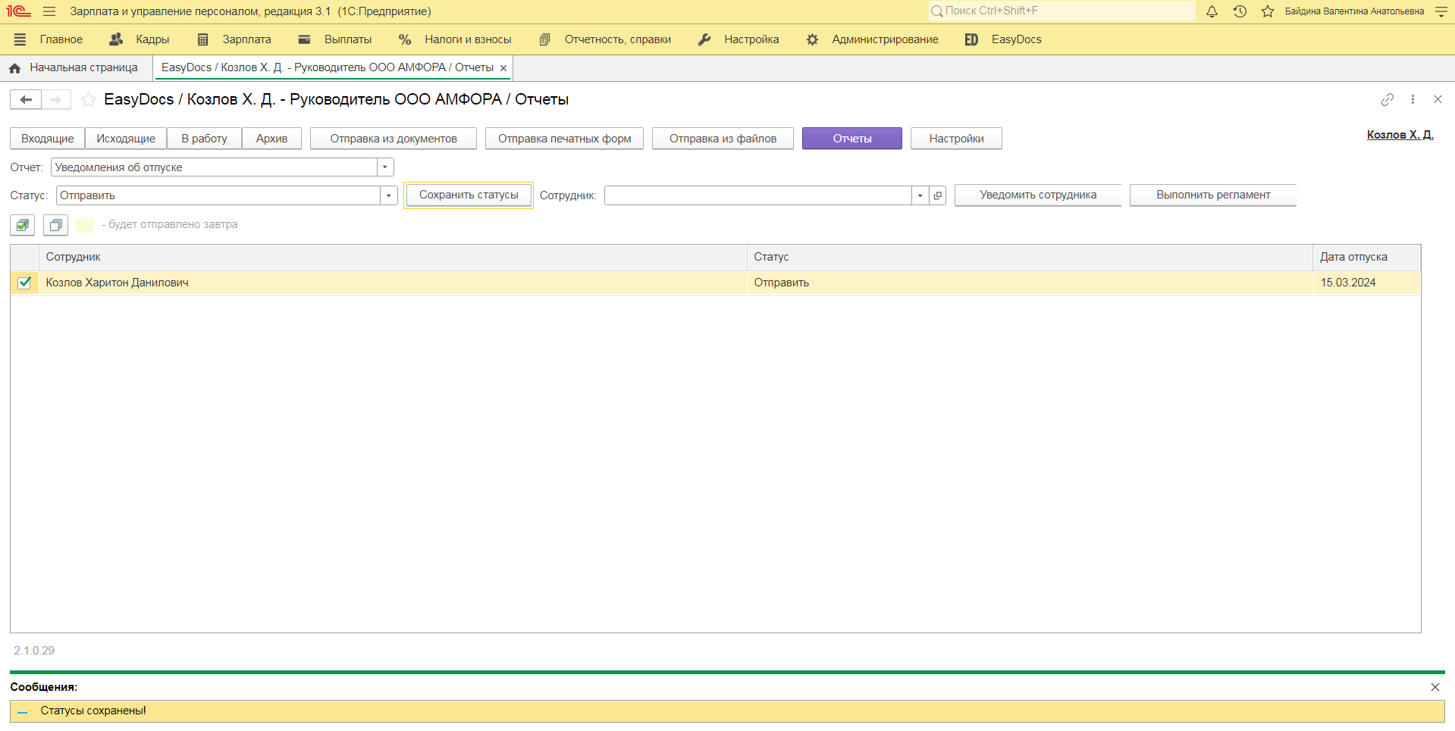This screenshot has height=731, width=1455.
Task: Expand the Статус dropdown list
Action: [x=389, y=195]
